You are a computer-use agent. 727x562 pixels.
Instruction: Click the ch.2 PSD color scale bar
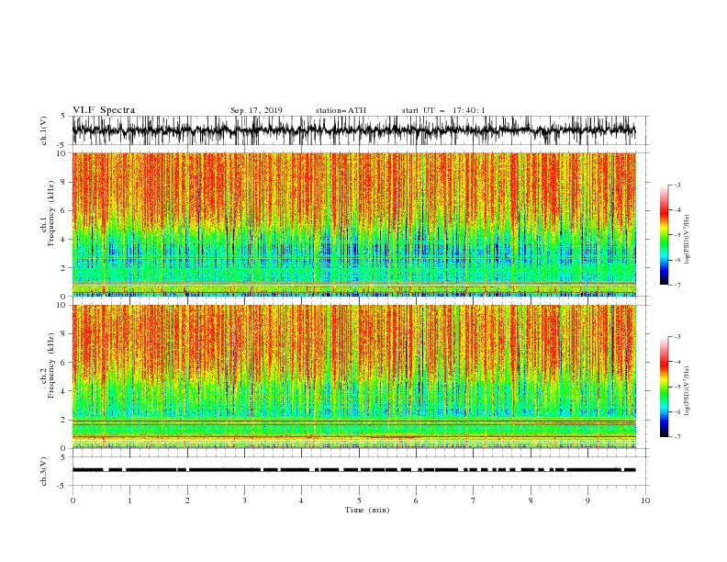click(664, 387)
